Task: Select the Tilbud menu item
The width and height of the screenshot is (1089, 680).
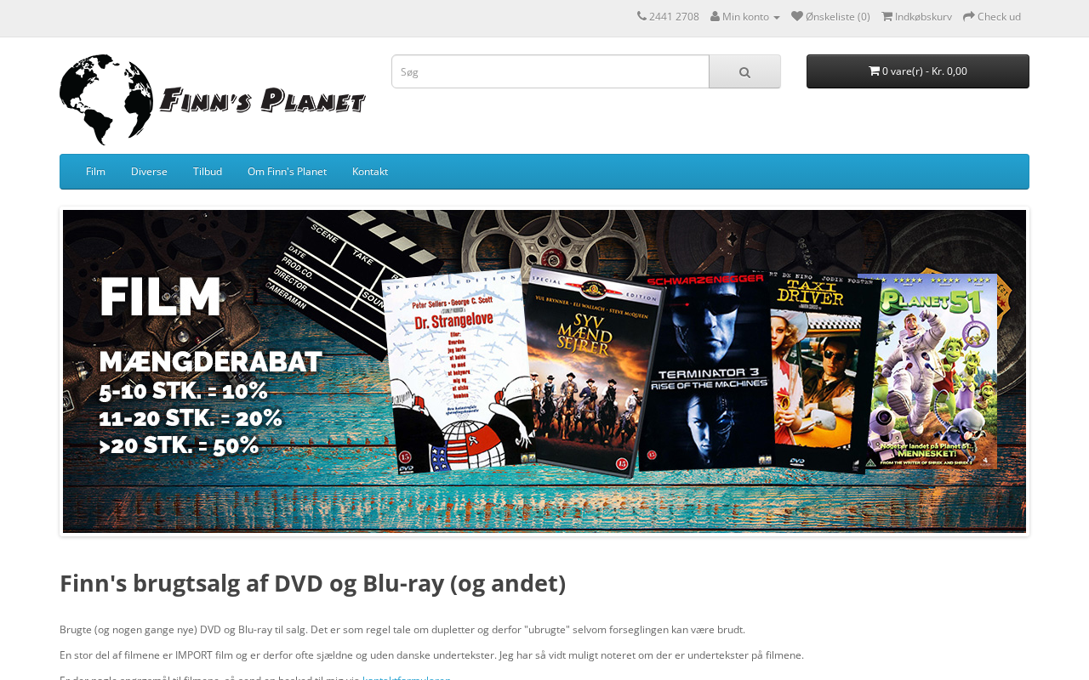Action: (208, 172)
